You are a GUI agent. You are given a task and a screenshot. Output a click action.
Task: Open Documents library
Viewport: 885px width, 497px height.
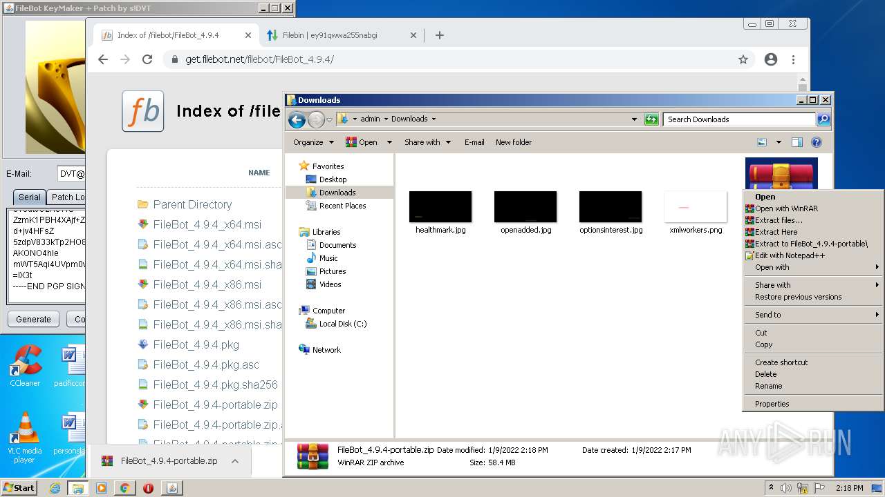click(x=337, y=245)
